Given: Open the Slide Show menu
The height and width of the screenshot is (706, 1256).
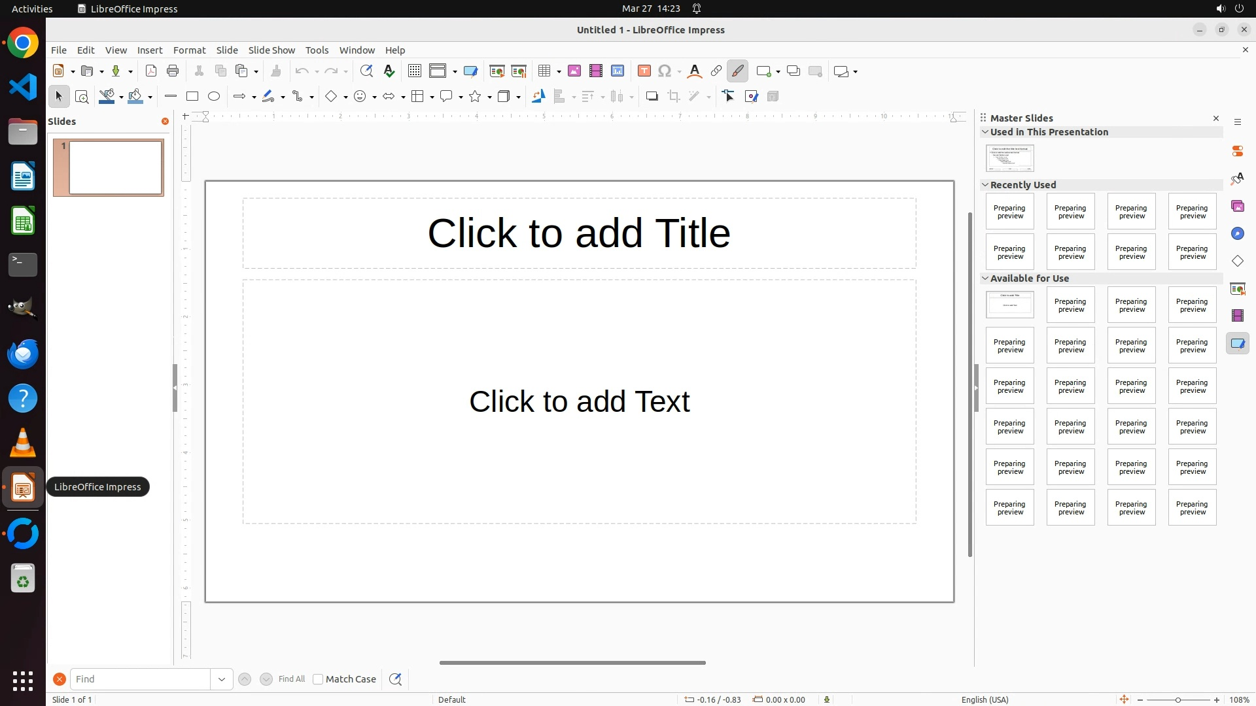Looking at the screenshot, I should point(271,50).
